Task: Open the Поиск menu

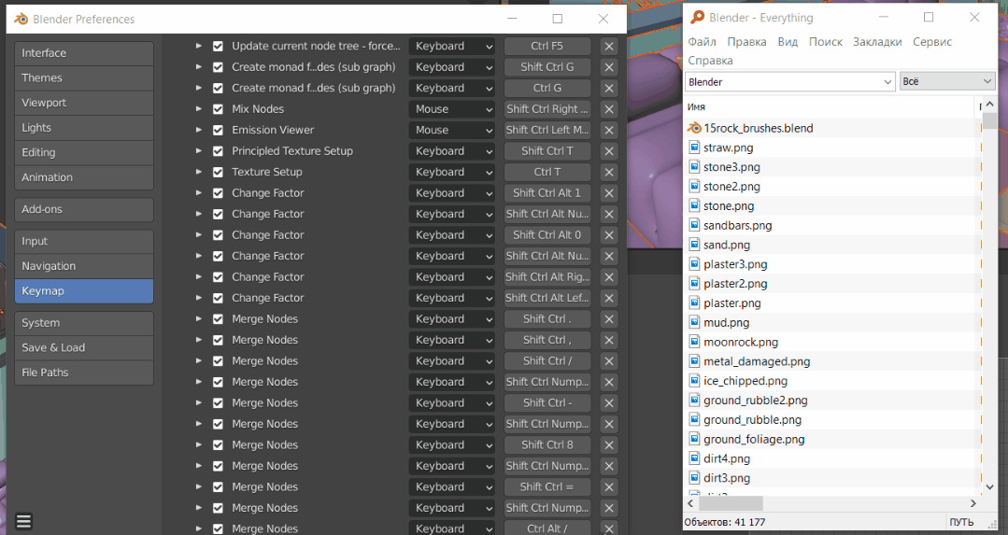Action: [826, 42]
